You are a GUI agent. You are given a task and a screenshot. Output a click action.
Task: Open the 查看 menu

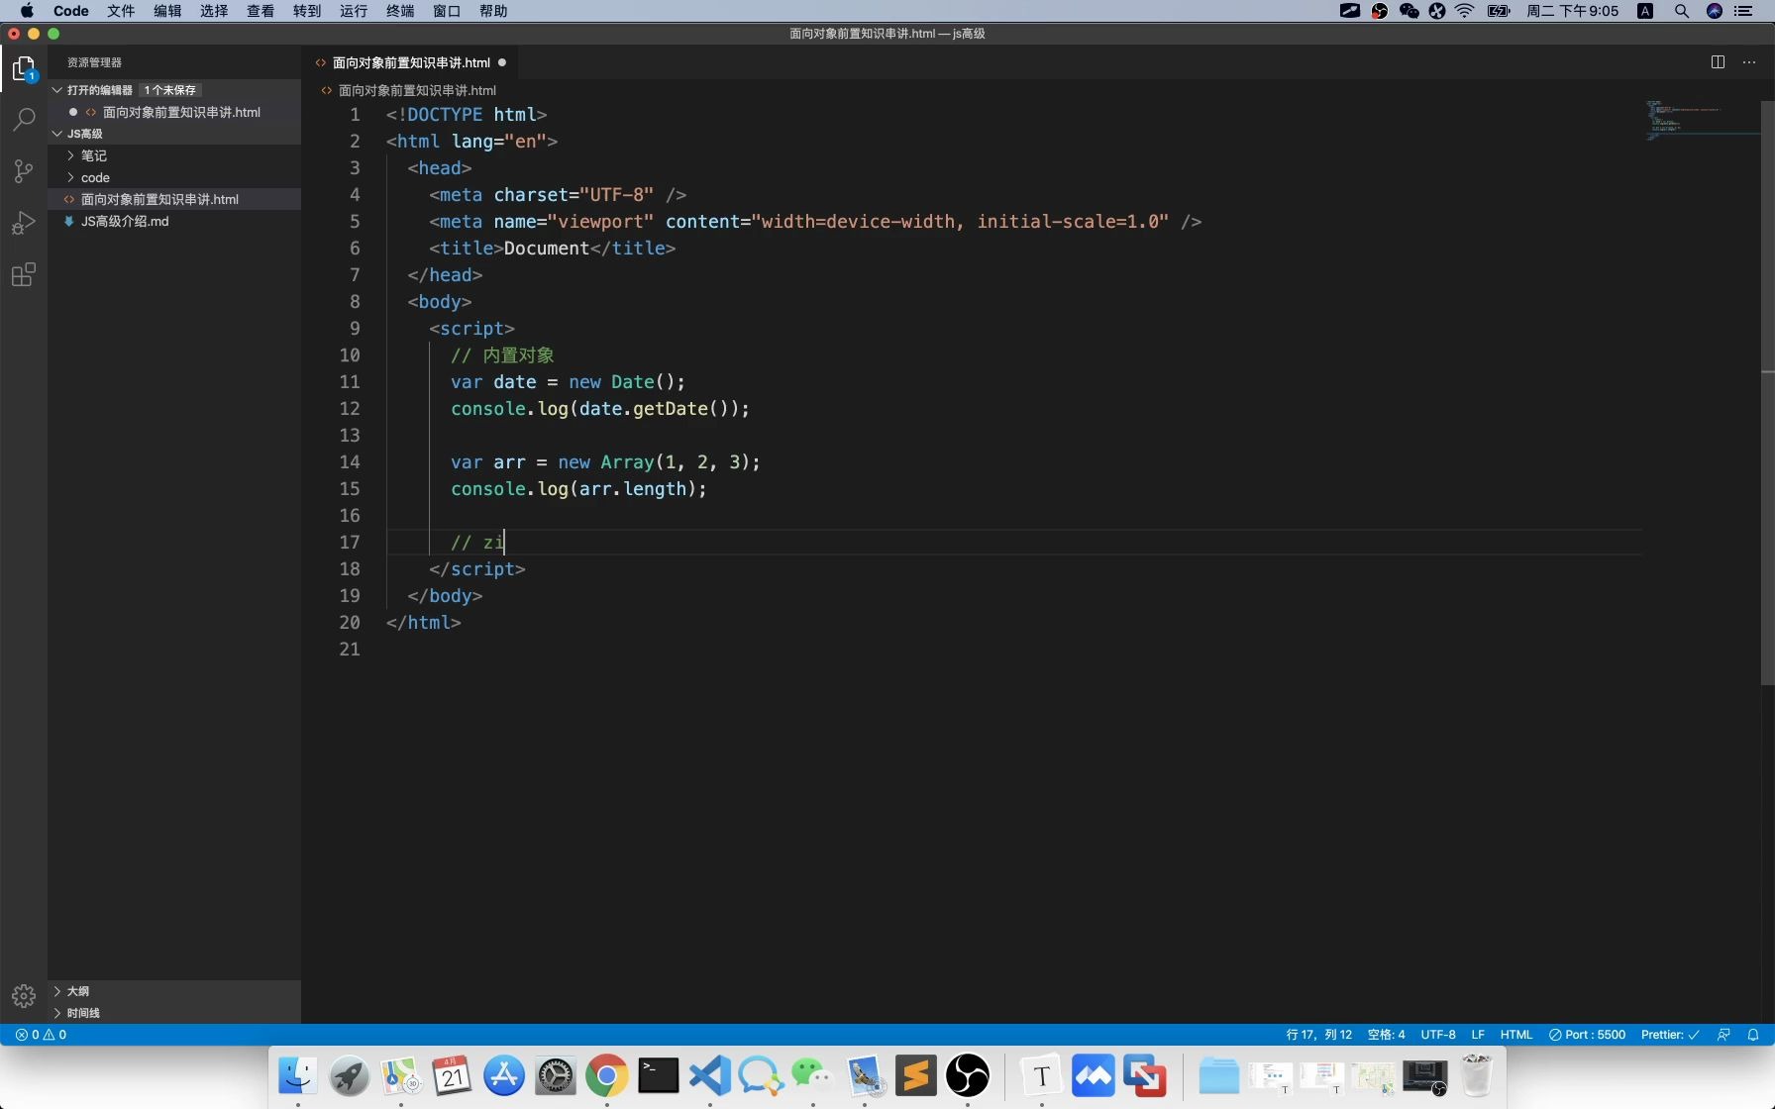[x=261, y=11]
